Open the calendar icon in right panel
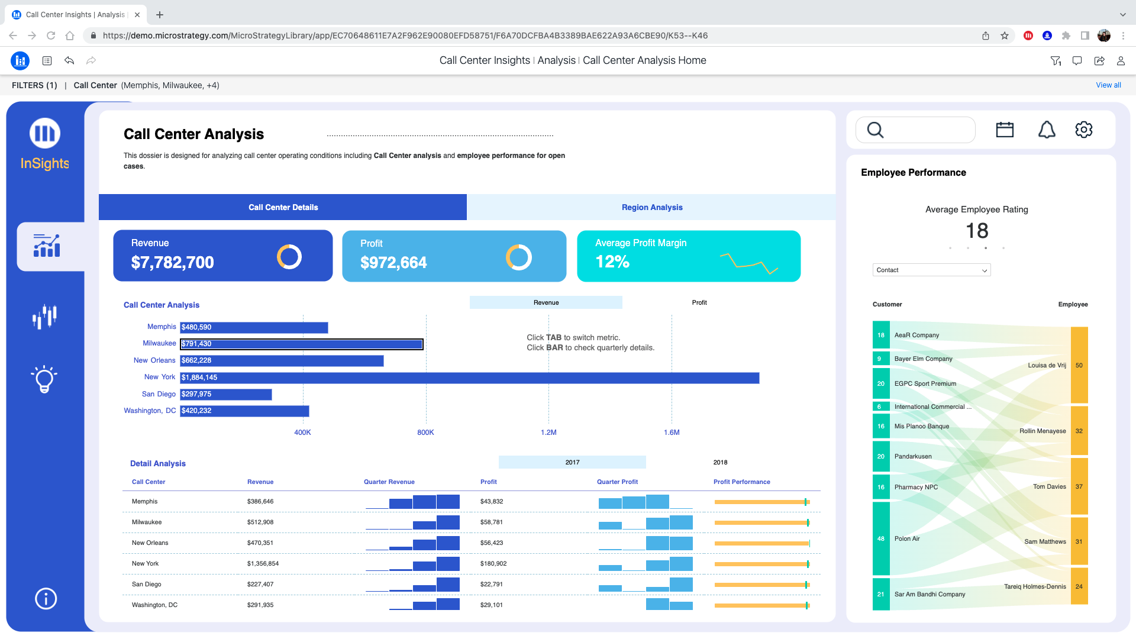 point(1005,130)
